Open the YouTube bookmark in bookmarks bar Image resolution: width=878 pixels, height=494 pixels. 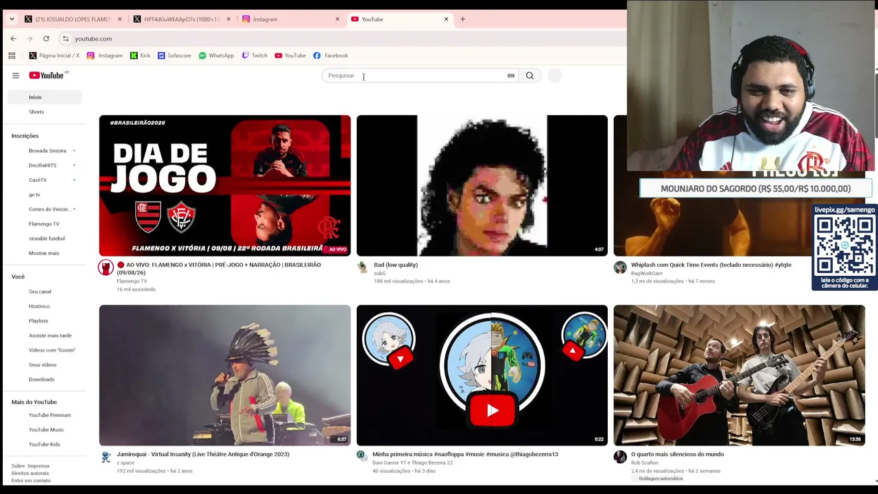point(290,56)
